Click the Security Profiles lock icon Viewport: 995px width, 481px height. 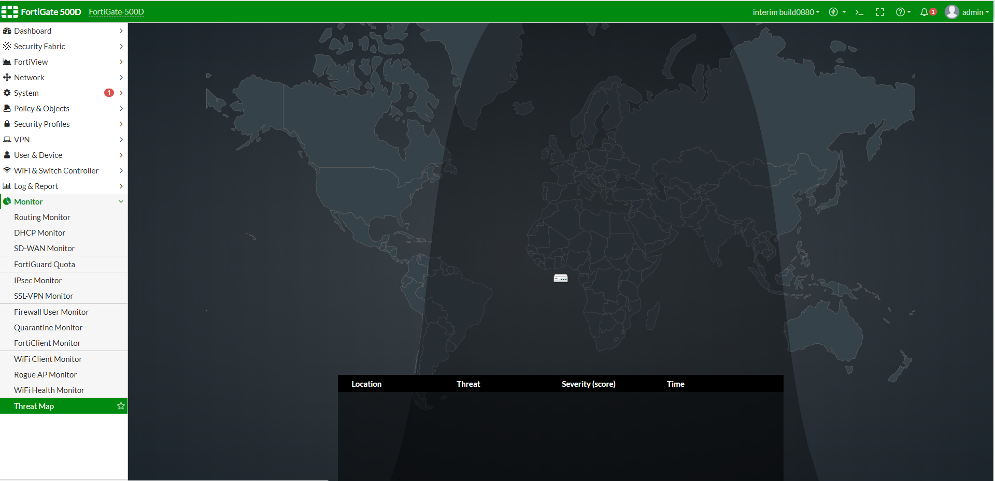pos(7,124)
